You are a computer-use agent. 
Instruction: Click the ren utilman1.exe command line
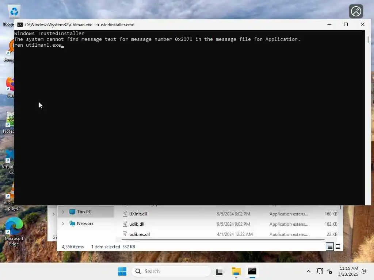(38, 45)
